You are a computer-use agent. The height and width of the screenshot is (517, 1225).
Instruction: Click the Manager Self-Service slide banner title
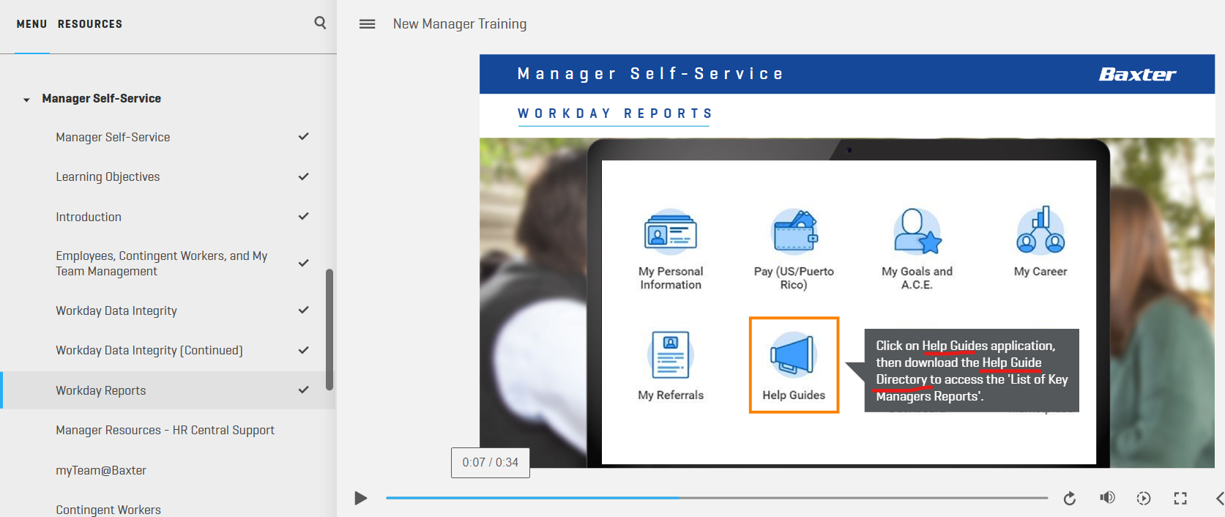[650, 74]
